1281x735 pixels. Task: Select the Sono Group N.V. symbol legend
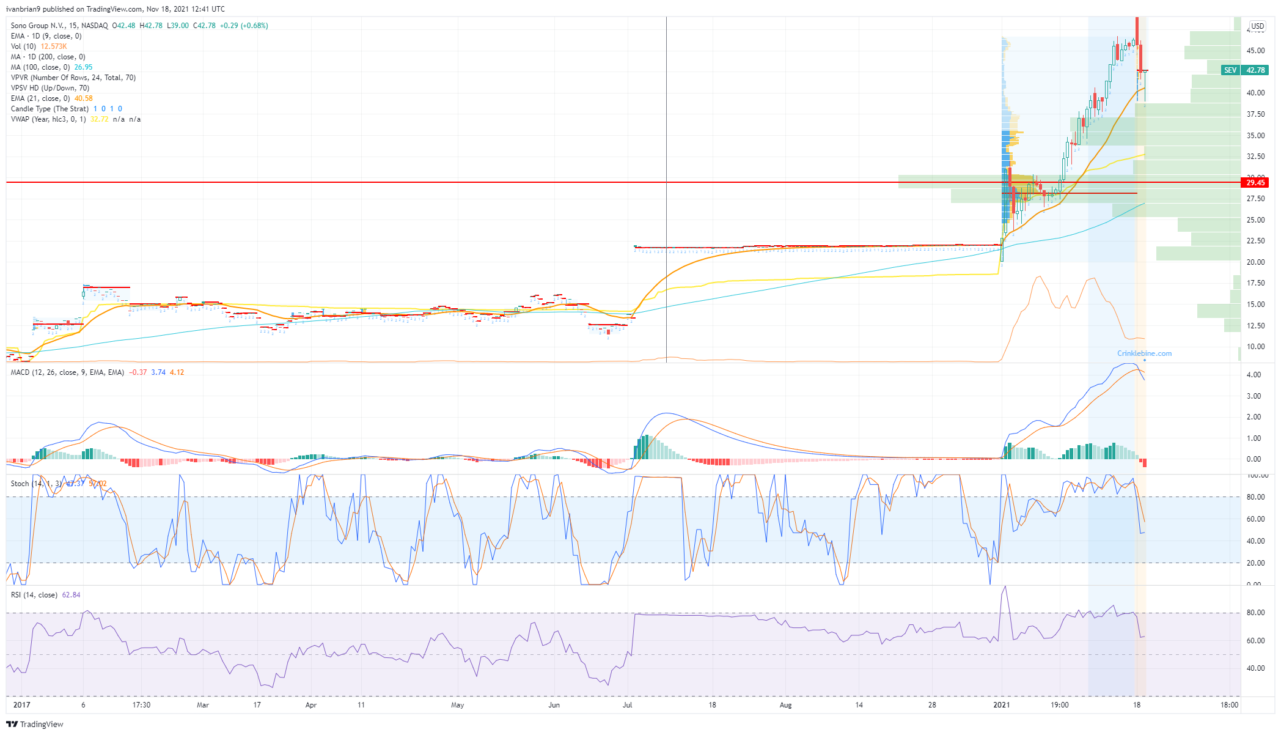pyautogui.click(x=59, y=26)
